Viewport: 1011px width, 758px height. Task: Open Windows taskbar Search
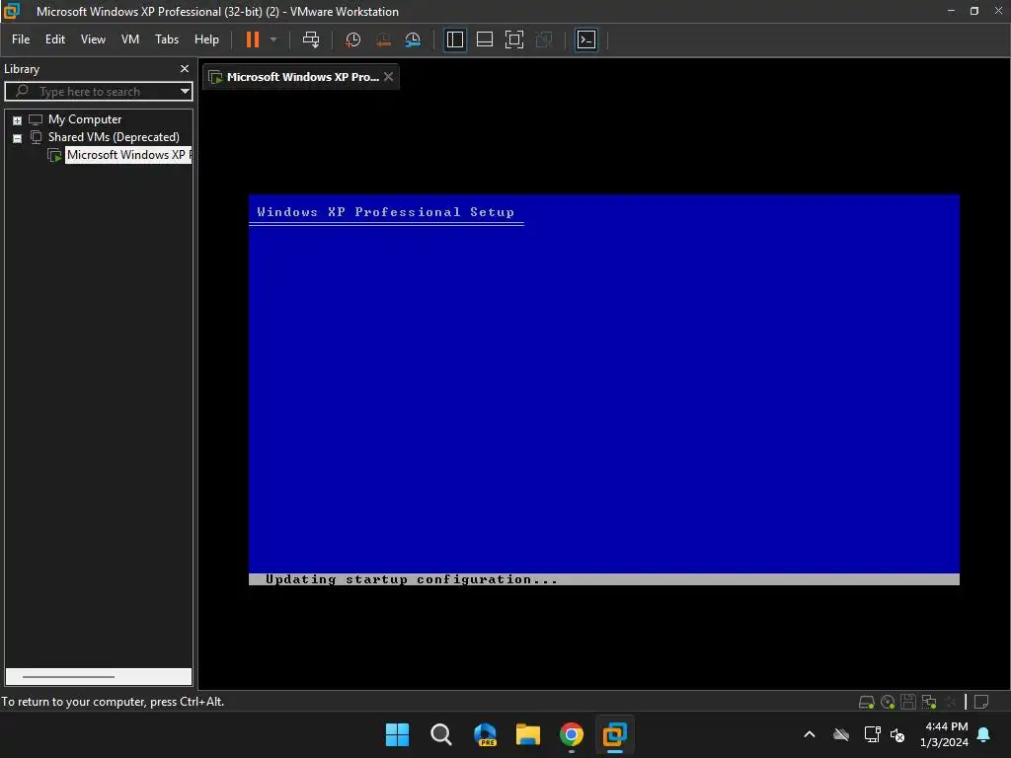(441, 734)
